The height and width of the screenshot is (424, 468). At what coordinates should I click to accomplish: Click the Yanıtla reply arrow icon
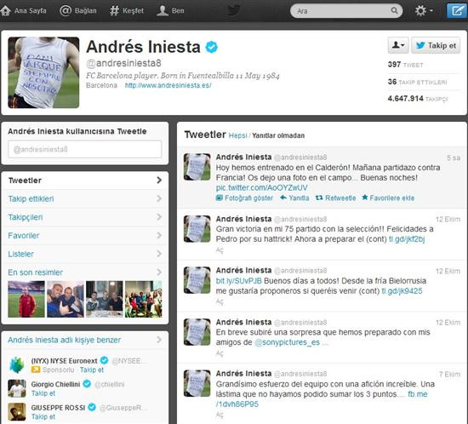click(283, 198)
